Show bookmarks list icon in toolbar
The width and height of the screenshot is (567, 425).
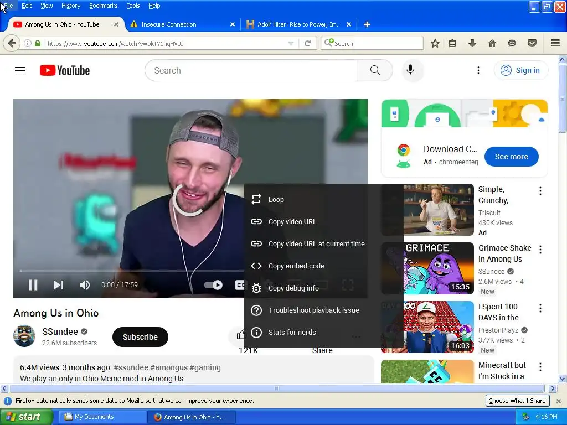tap(452, 43)
